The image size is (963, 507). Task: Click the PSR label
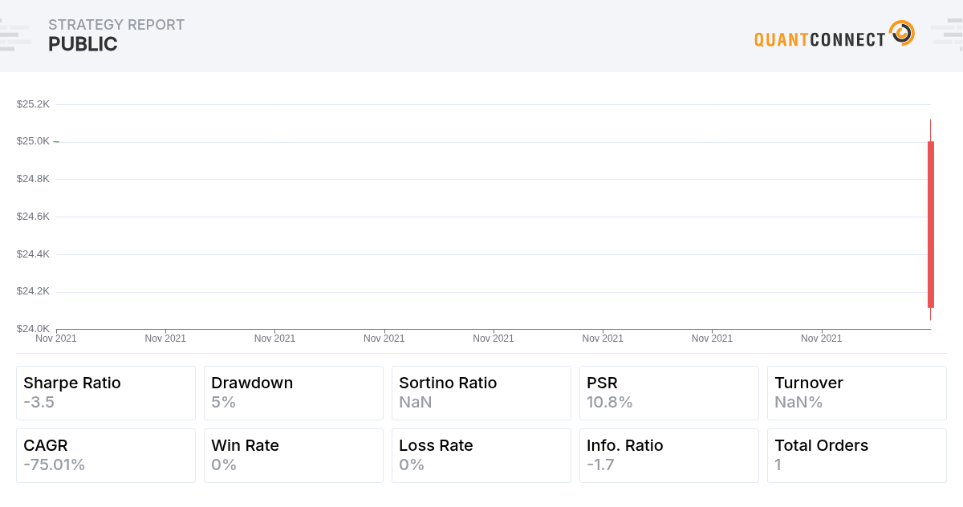(602, 383)
